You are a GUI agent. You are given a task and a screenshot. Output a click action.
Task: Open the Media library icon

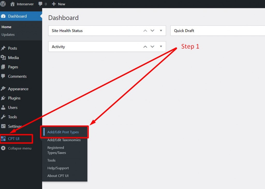pyautogui.click(x=3, y=58)
